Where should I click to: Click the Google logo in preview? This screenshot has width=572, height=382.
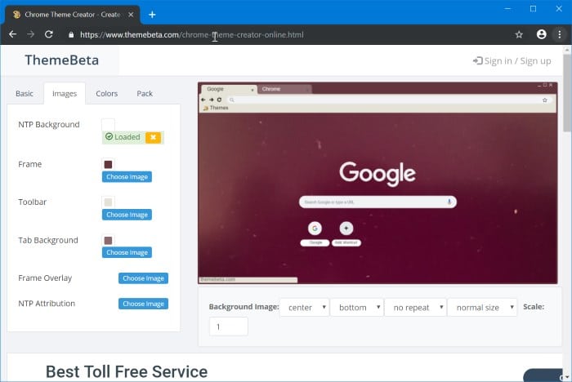tap(378, 174)
